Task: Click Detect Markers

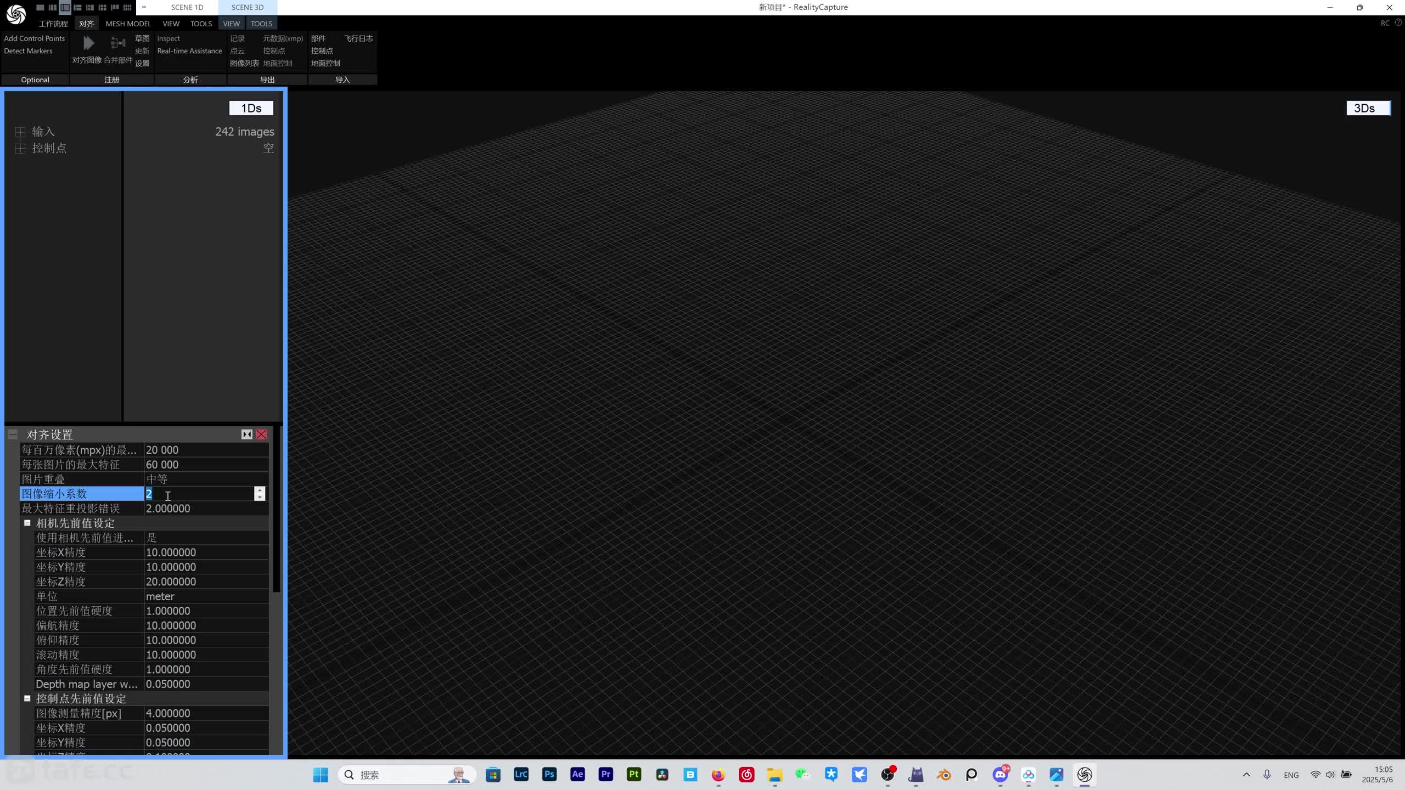Action: point(28,51)
